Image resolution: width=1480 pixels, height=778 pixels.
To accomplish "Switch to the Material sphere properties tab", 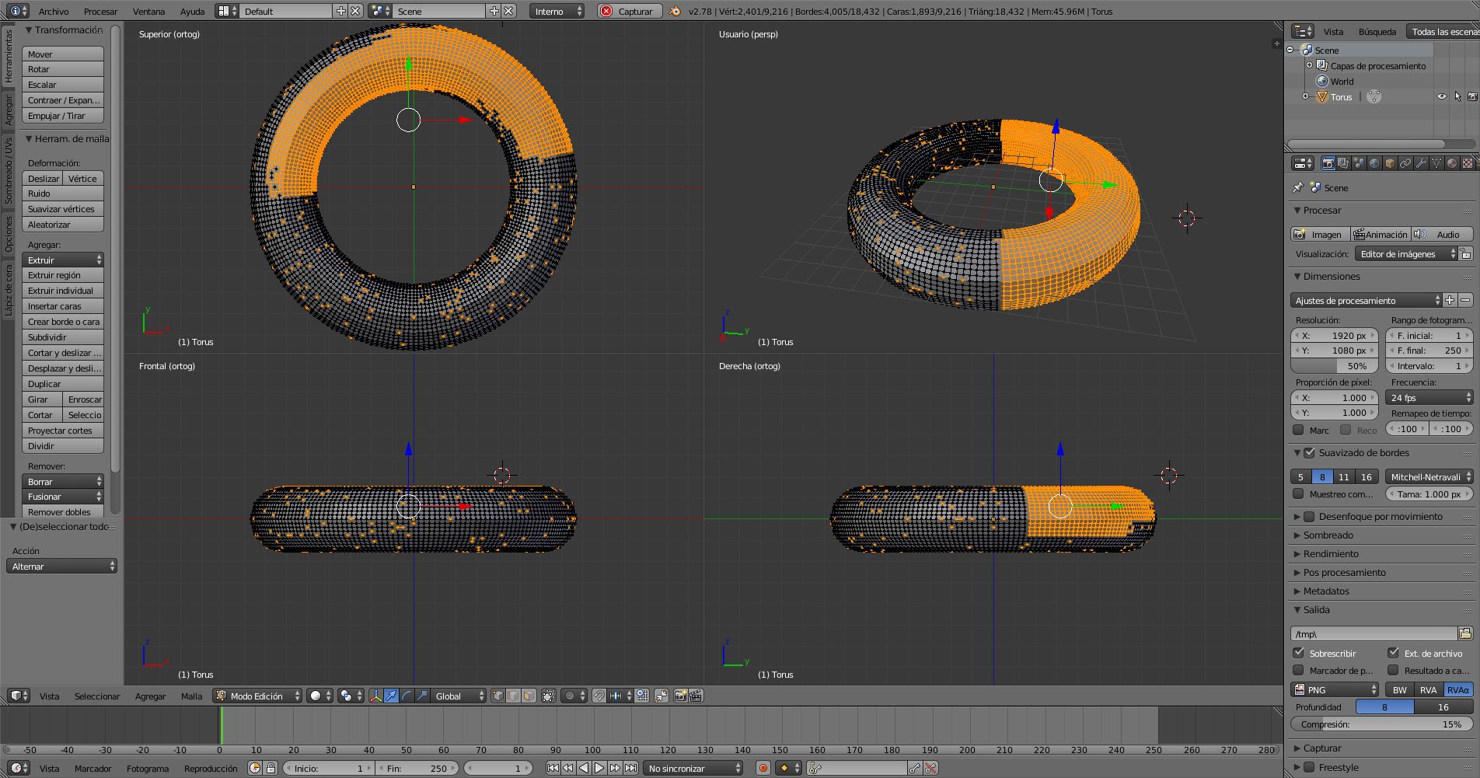I will point(1451,163).
